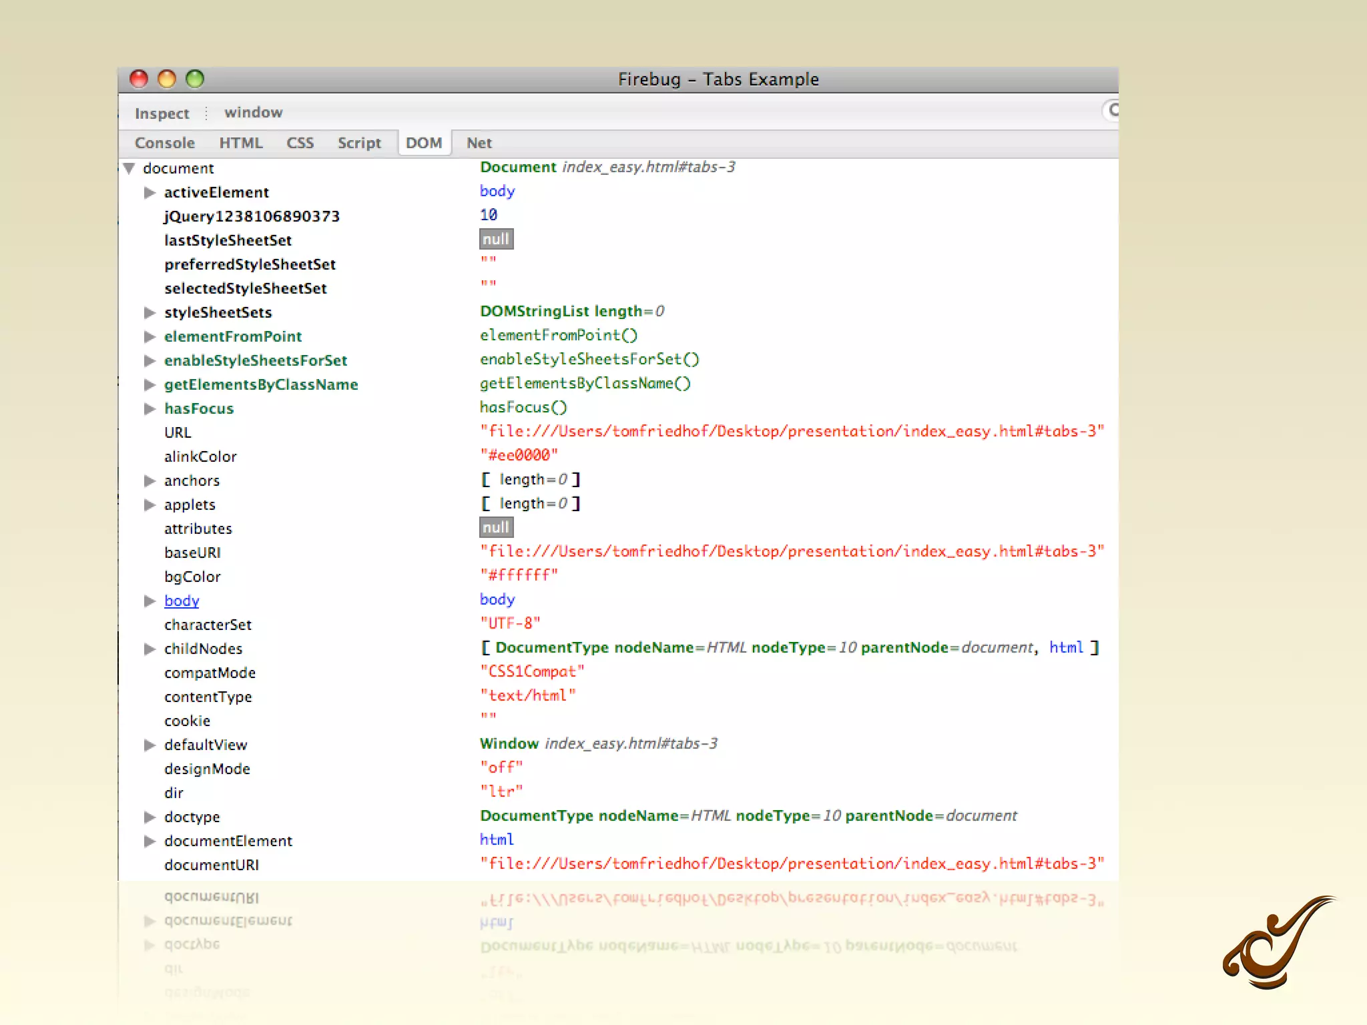Select the cookie property name
This screenshot has height=1025, width=1367.
coord(188,721)
